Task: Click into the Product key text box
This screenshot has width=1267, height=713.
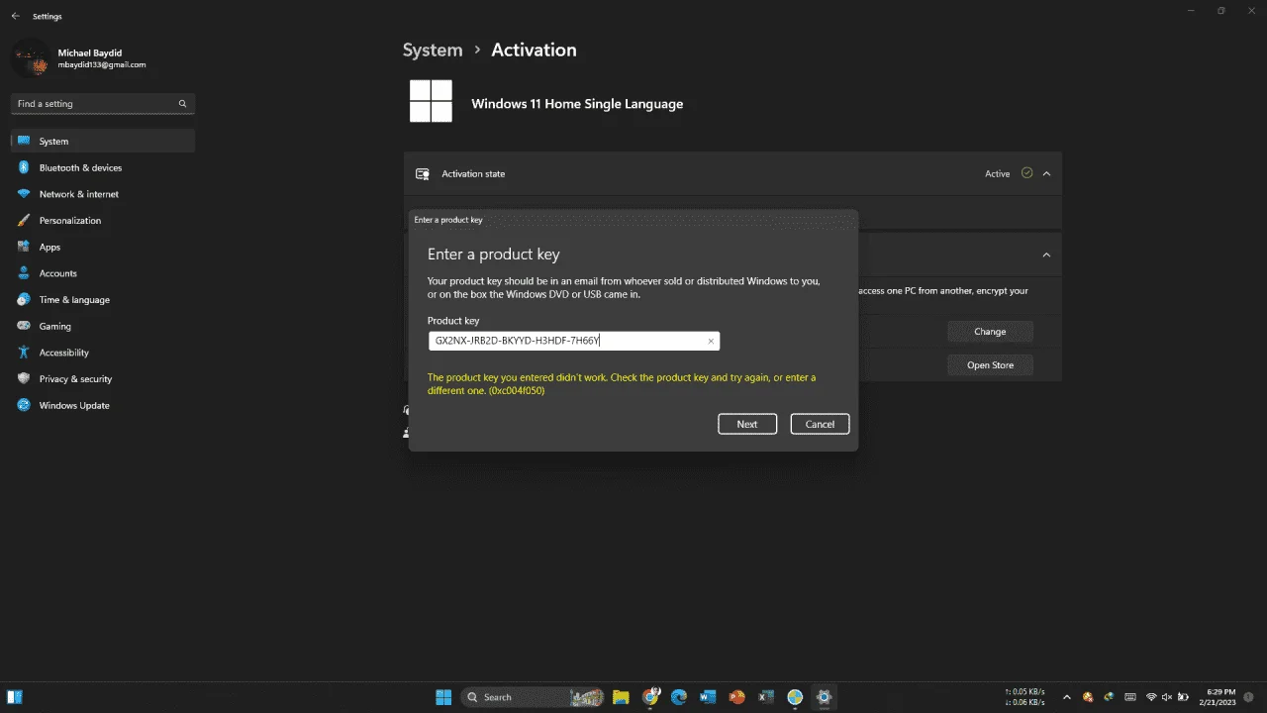Action: [574, 341]
